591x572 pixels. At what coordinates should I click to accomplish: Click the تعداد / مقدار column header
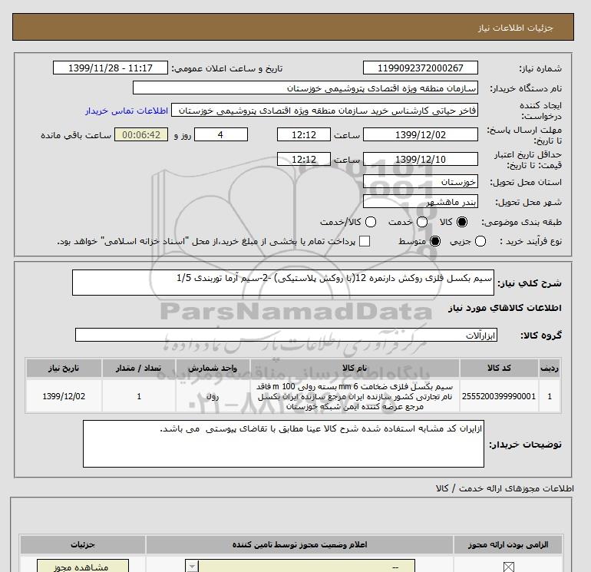point(139,368)
